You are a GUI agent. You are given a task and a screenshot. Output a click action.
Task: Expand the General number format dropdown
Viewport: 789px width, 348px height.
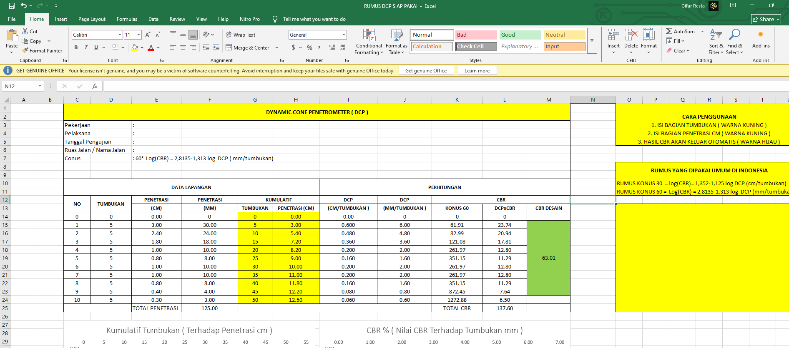pyautogui.click(x=344, y=35)
